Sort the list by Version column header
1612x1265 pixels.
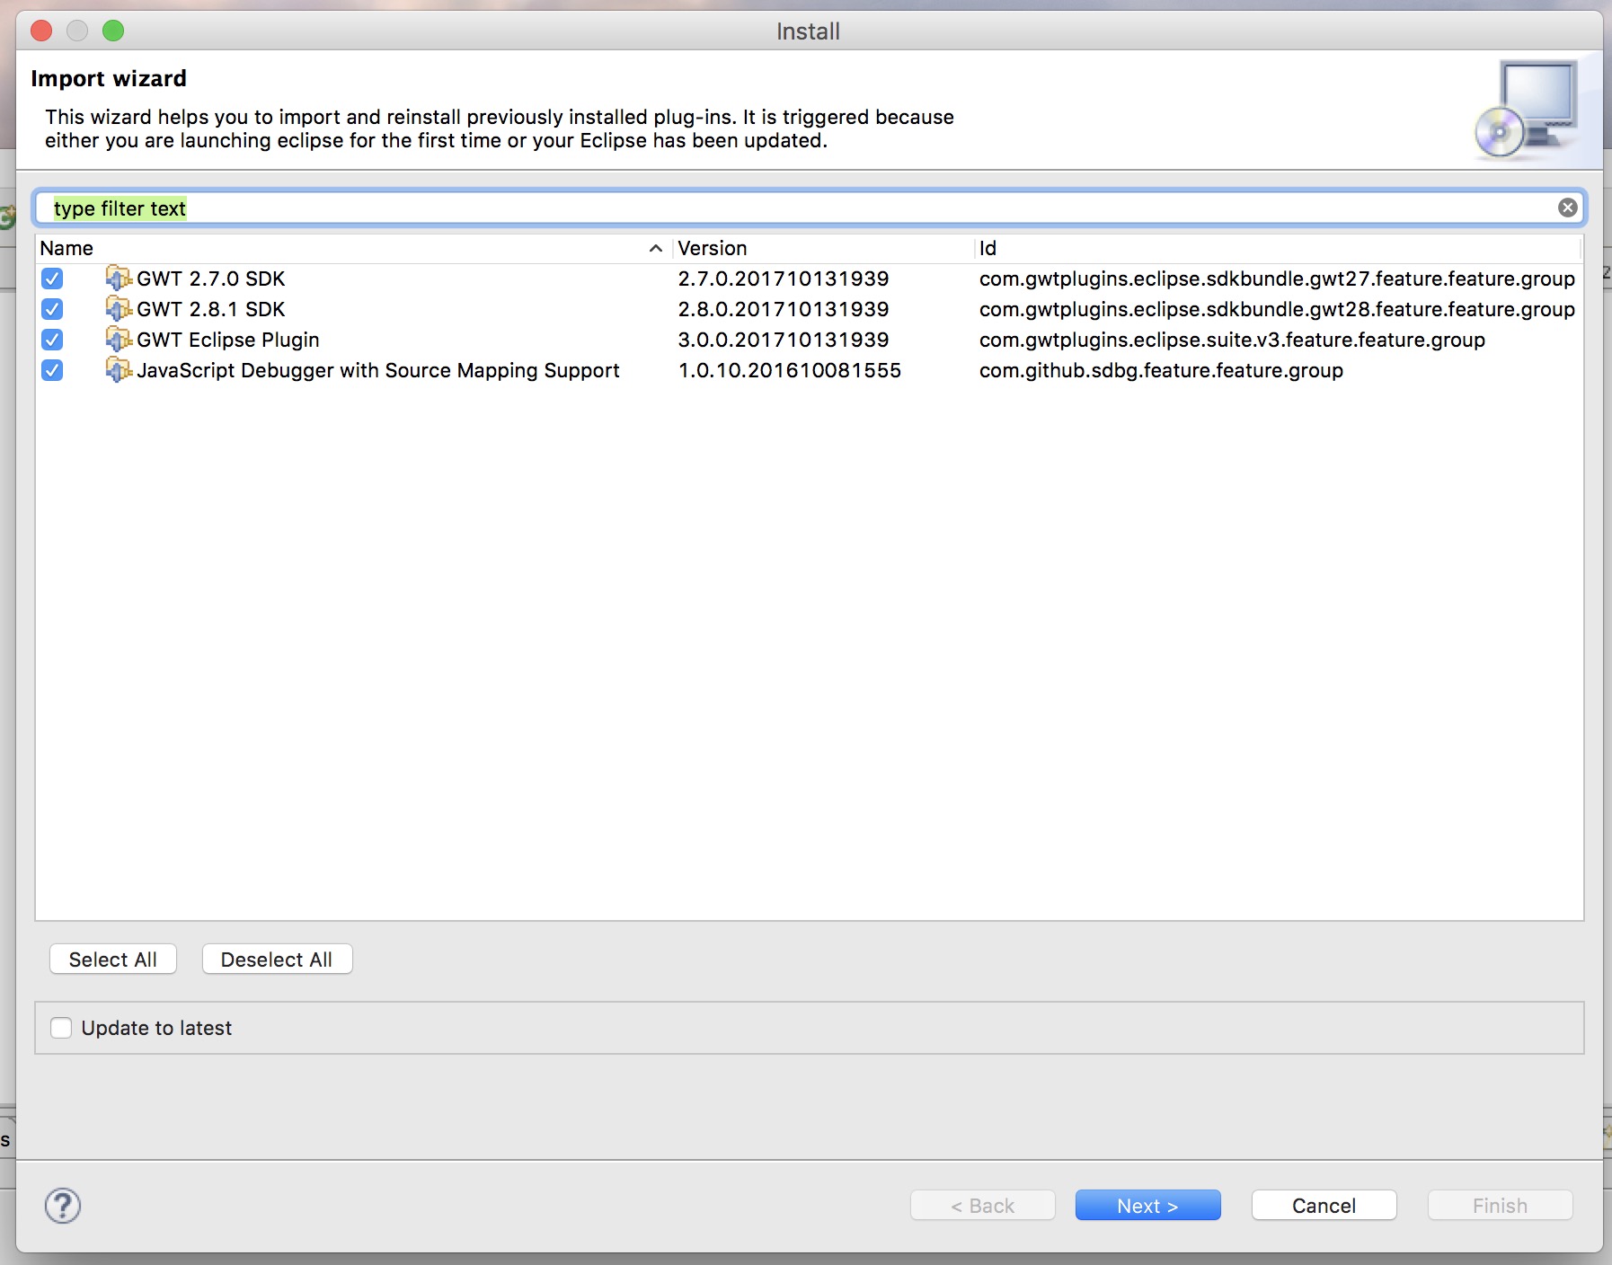[x=712, y=249]
